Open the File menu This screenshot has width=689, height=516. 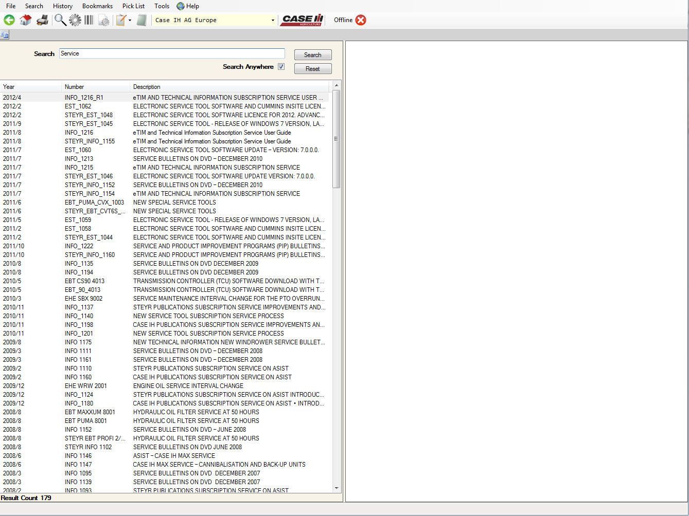click(11, 6)
